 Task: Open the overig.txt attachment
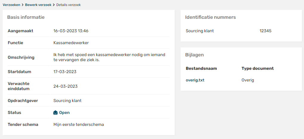[x=195, y=80]
